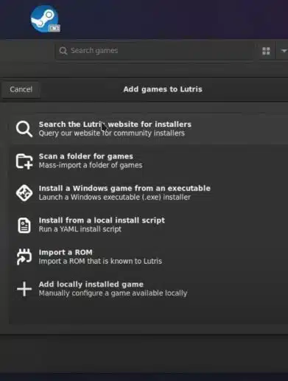Screen dimensions: 288x381
Task: Click the plus icon for local game
Action: (24, 289)
